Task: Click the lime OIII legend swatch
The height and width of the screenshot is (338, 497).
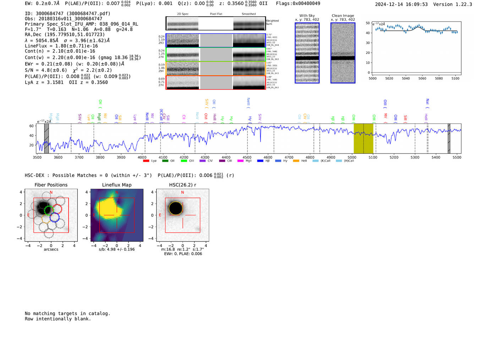Action: point(184,161)
